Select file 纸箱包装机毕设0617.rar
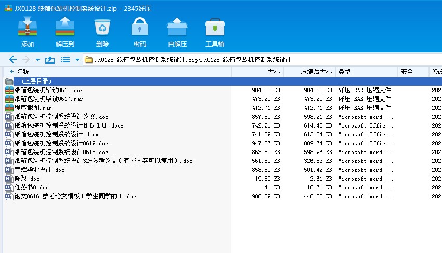The image size is (442, 253). click(x=48, y=99)
